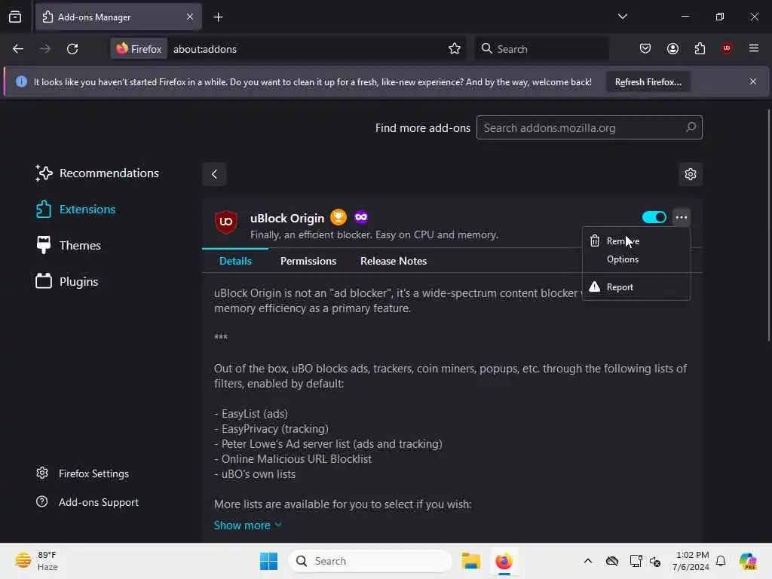Viewport: 772px width, 579px height.
Task: Close the Add-ons Manager tab
Action: pyautogui.click(x=190, y=17)
